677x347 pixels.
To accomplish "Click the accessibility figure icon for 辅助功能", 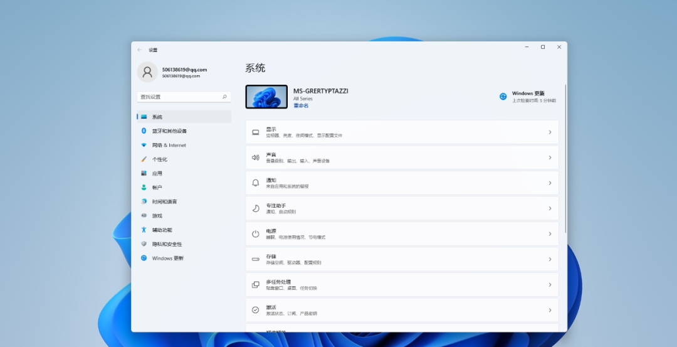I will (144, 230).
